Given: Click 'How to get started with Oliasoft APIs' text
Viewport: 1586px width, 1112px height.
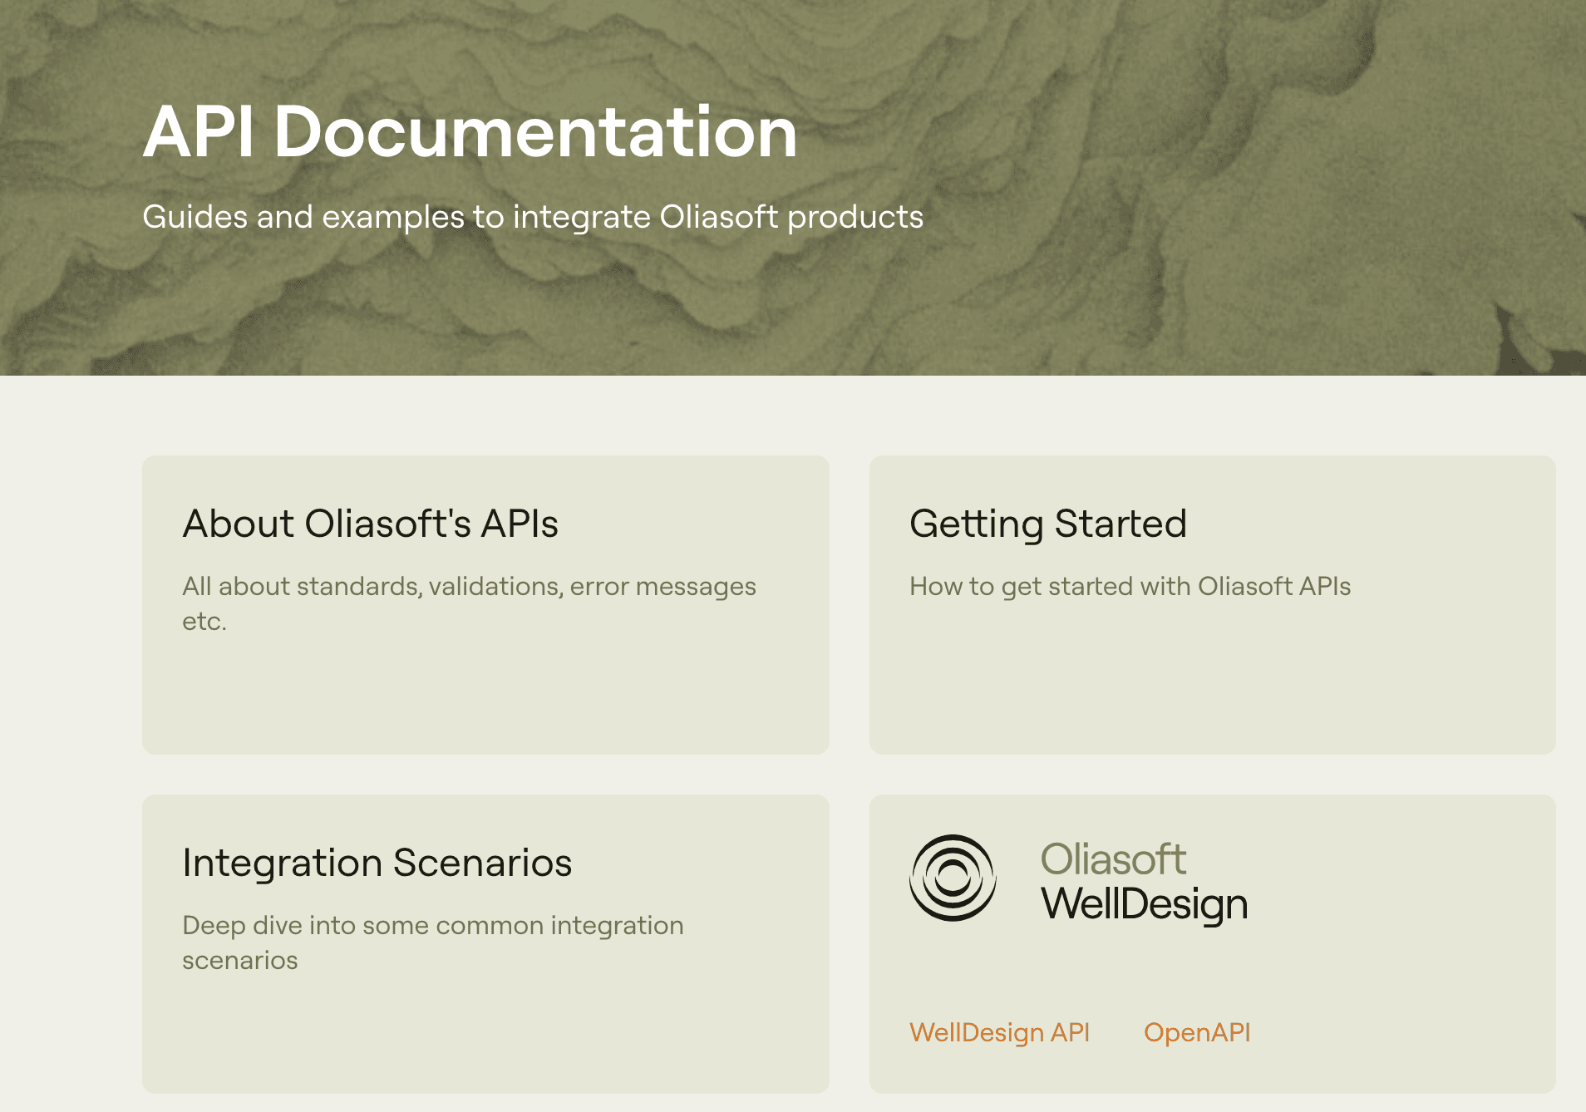Looking at the screenshot, I should tap(1130, 587).
